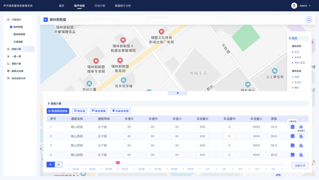This screenshot has width=319, height=180.
Task: Click 主干路 road level in row 3
Action: tap(102, 145)
